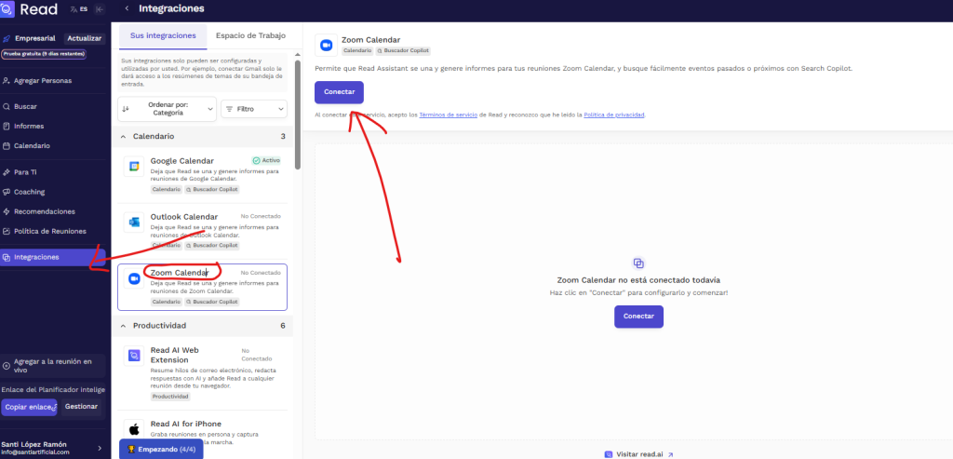Select Integraciones in the sidebar
The width and height of the screenshot is (953, 459).
pyautogui.click(x=53, y=257)
